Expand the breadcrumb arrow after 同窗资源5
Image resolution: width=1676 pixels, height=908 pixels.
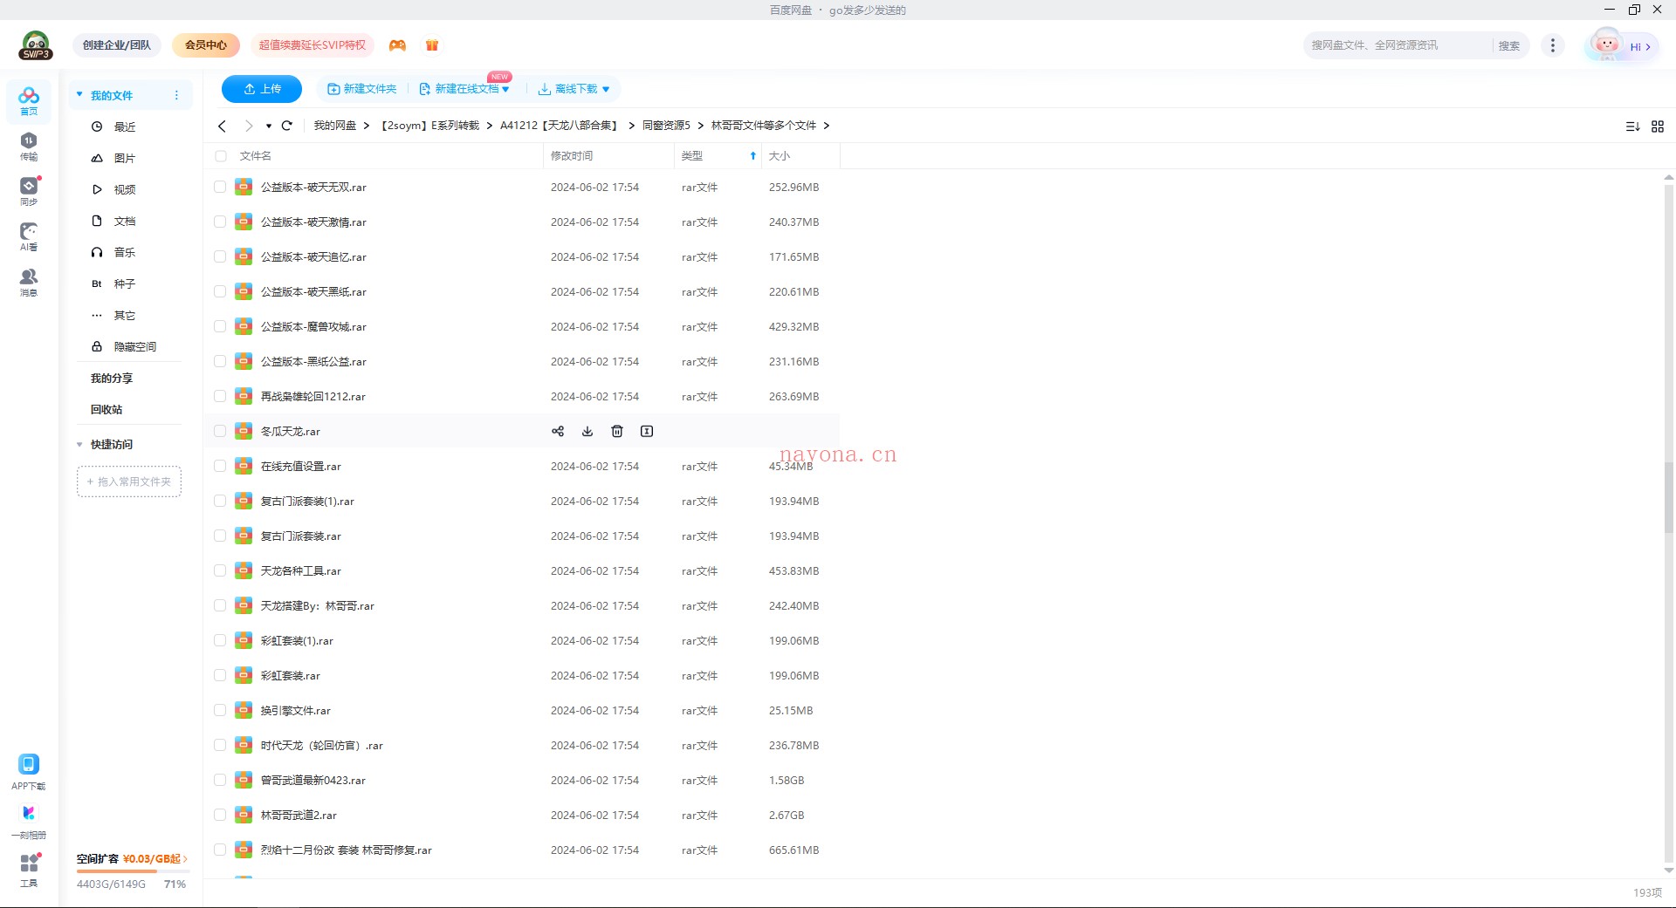[x=700, y=126]
